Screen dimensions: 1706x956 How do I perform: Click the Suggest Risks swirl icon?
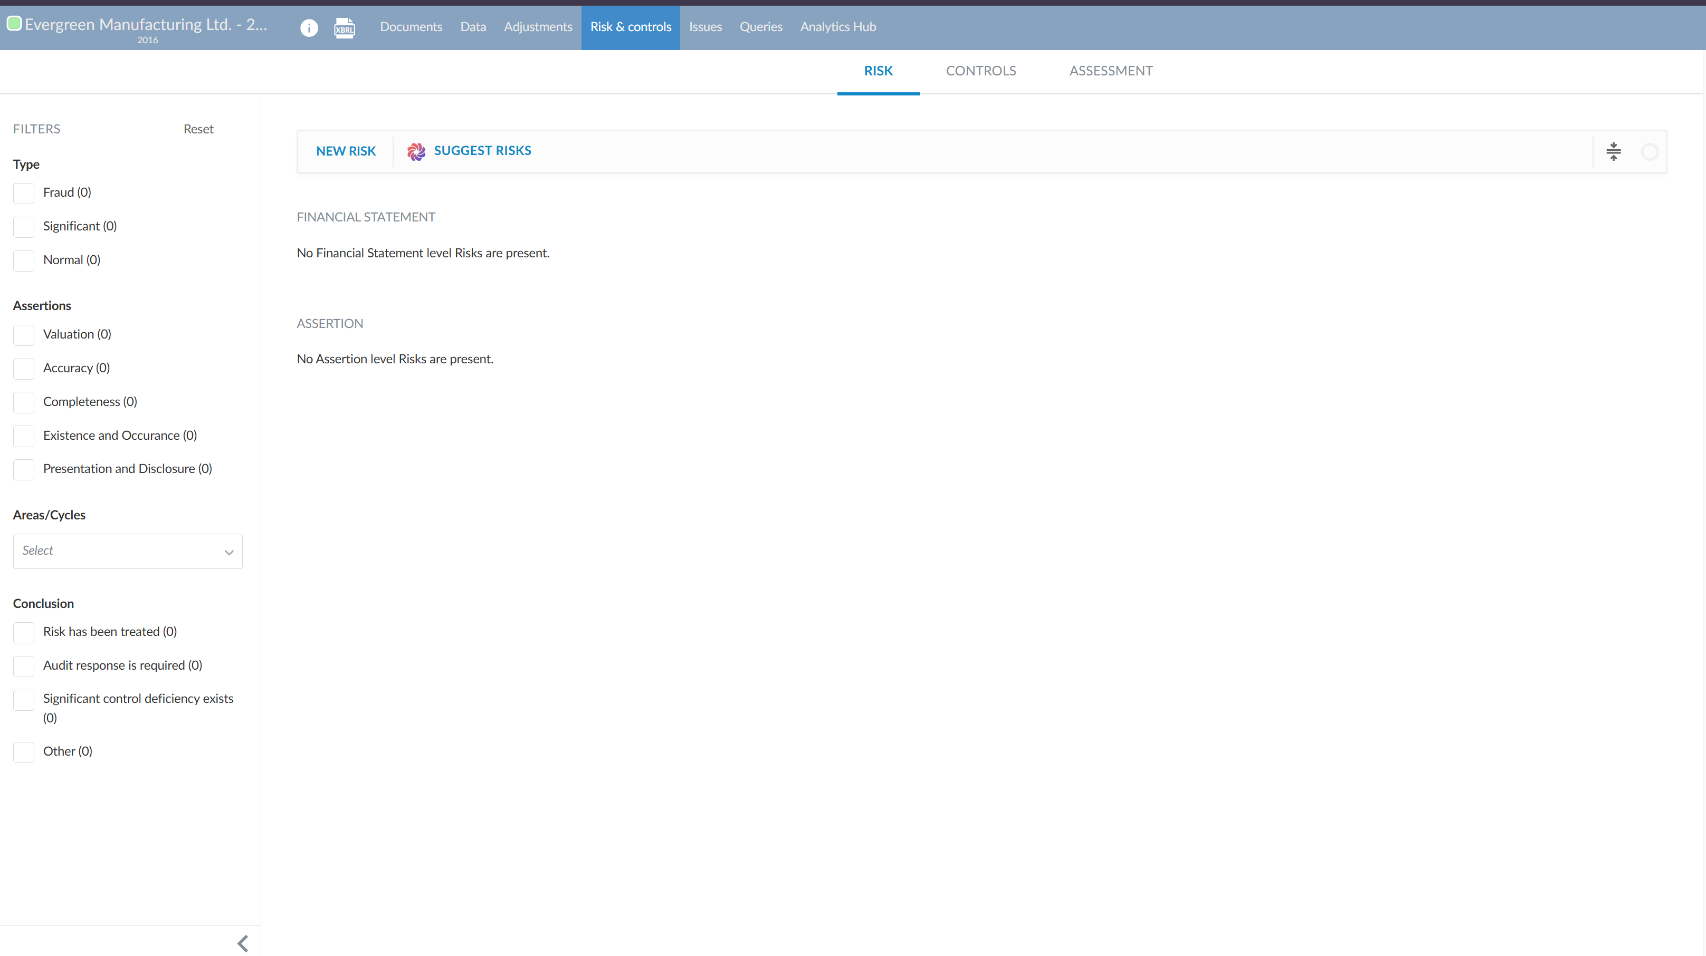416,151
